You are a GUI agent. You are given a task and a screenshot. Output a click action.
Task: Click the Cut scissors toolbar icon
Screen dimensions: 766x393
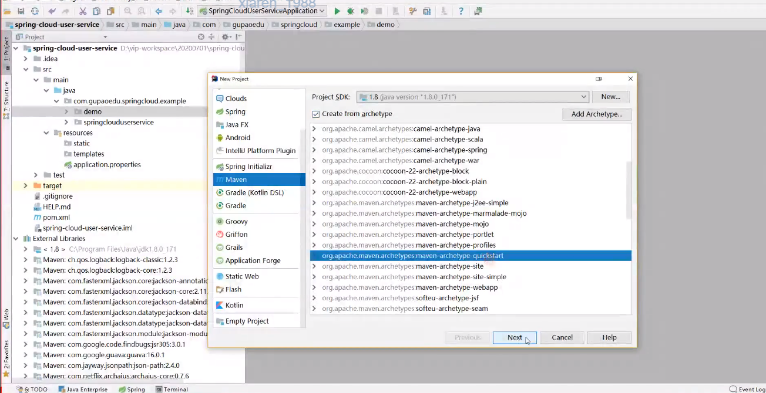coord(82,11)
